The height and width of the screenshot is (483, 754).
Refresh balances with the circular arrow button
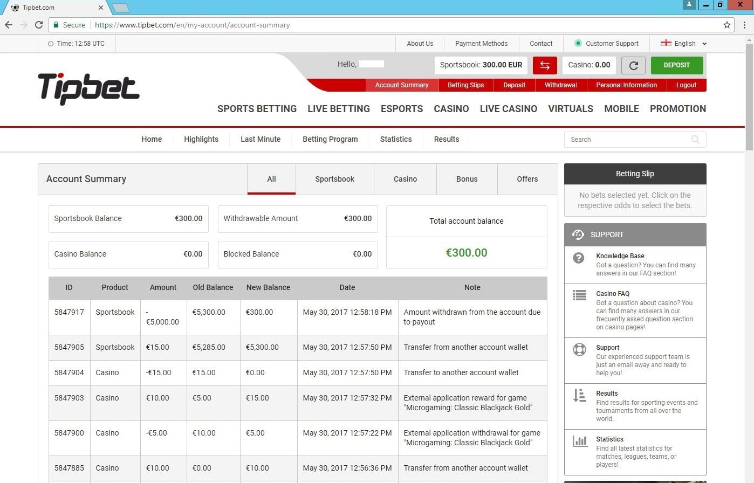point(634,65)
